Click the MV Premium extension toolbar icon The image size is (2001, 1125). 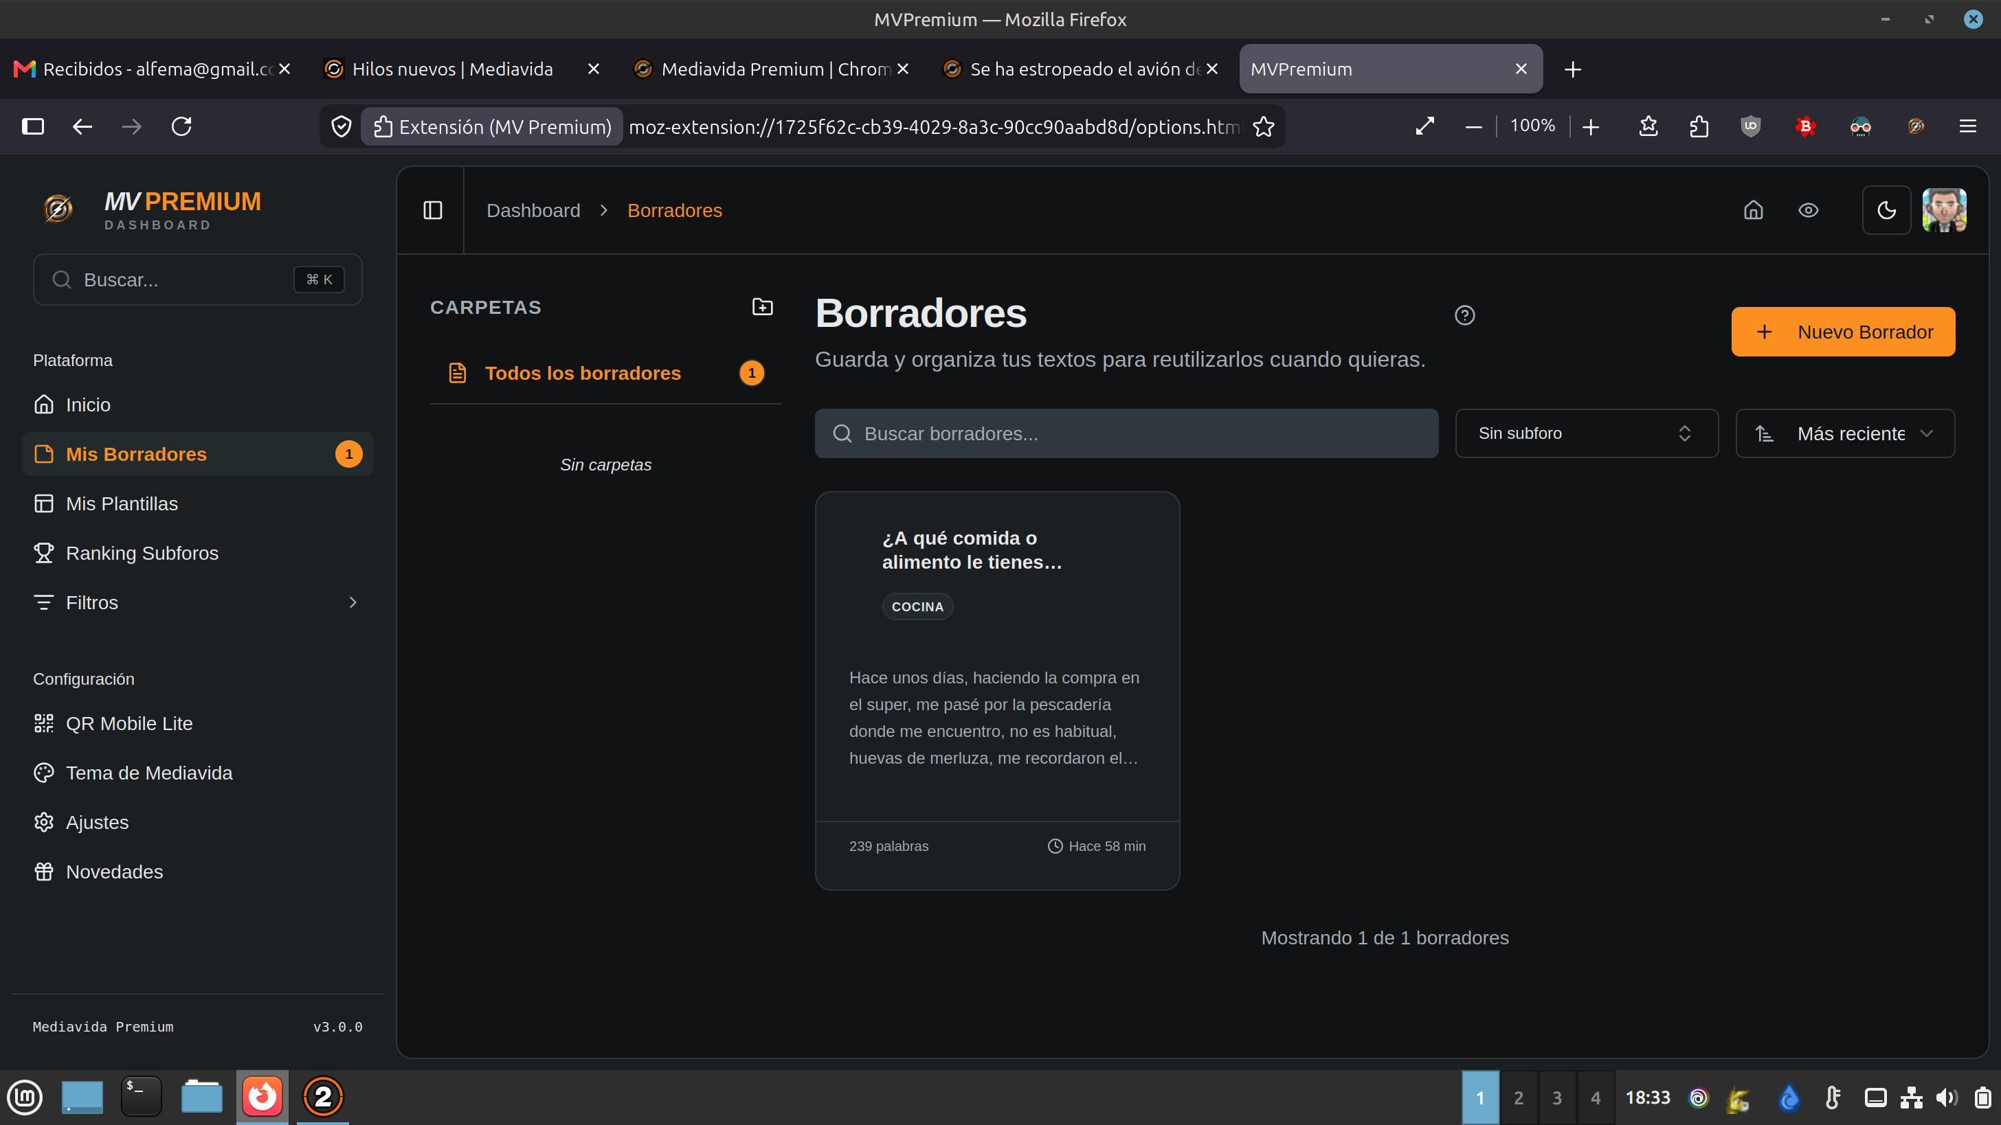tap(1916, 126)
